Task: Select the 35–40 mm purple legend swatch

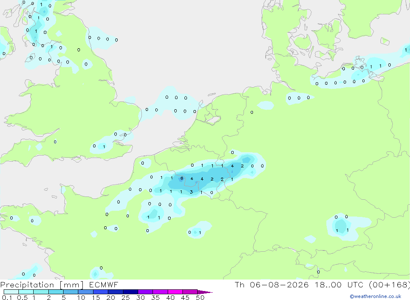Action: coord(160,292)
